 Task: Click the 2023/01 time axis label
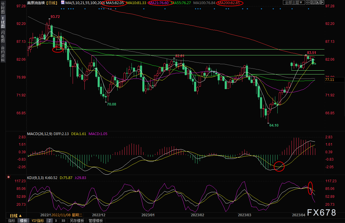click(x=148, y=215)
